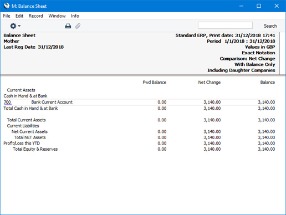
Task: Close the Balance Sheet window
Action: click(277, 6)
